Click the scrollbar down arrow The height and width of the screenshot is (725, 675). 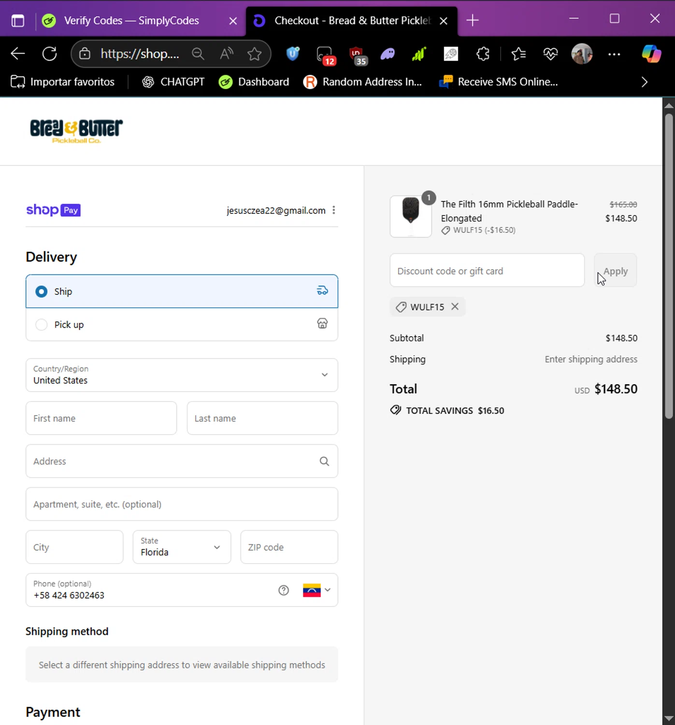pos(669,718)
